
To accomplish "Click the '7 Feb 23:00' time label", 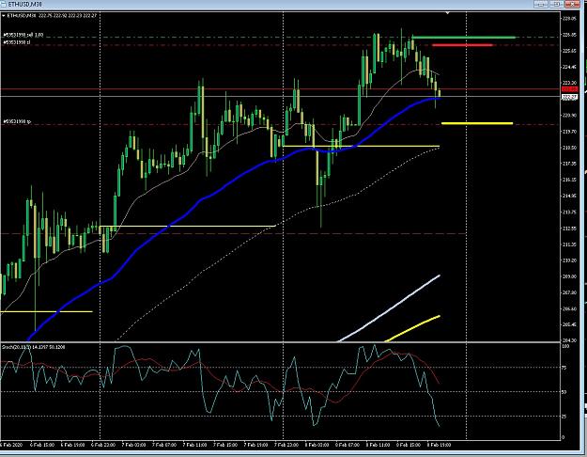I will click(x=286, y=445).
